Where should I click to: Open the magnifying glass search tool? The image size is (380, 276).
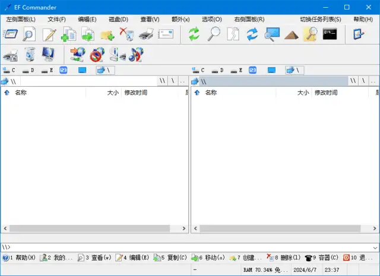click(214, 34)
